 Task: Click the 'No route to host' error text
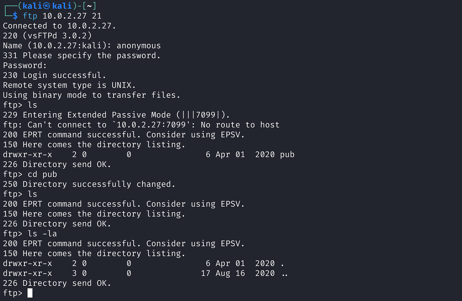click(x=240, y=125)
